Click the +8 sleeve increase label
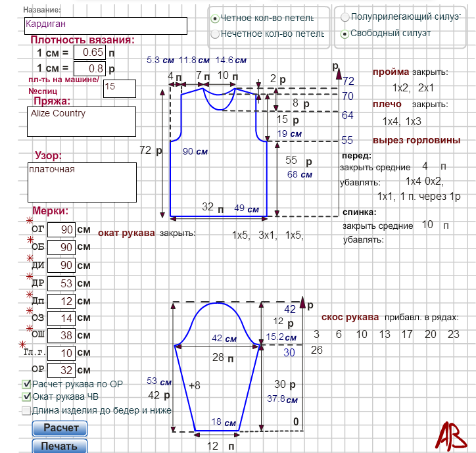 (x=195, y=385)
